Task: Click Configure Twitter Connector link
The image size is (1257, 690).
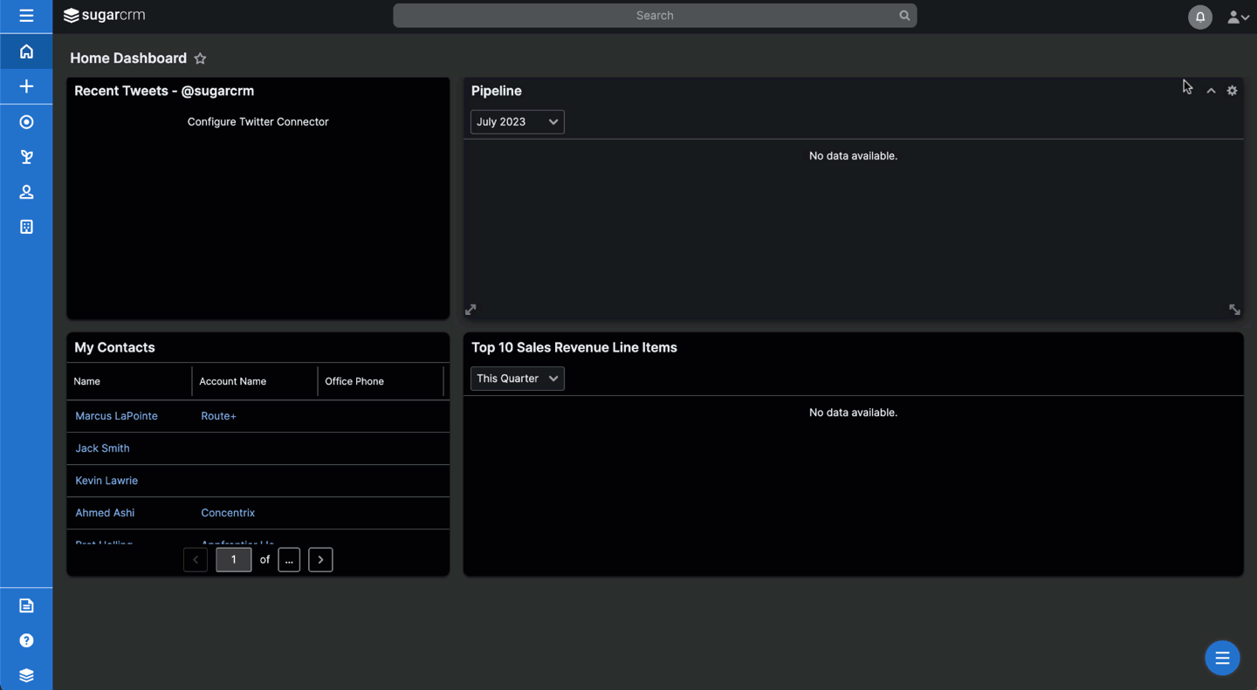Action: pos(258,122)
